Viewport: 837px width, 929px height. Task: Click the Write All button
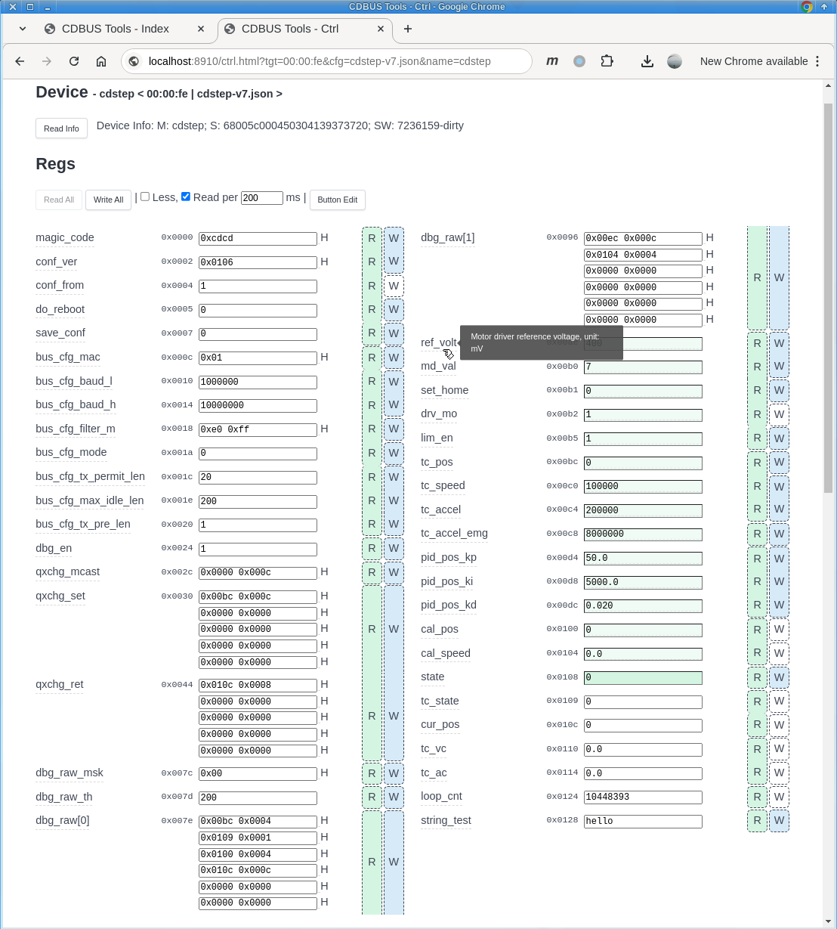pyautogui.click(x=108, y=200)
